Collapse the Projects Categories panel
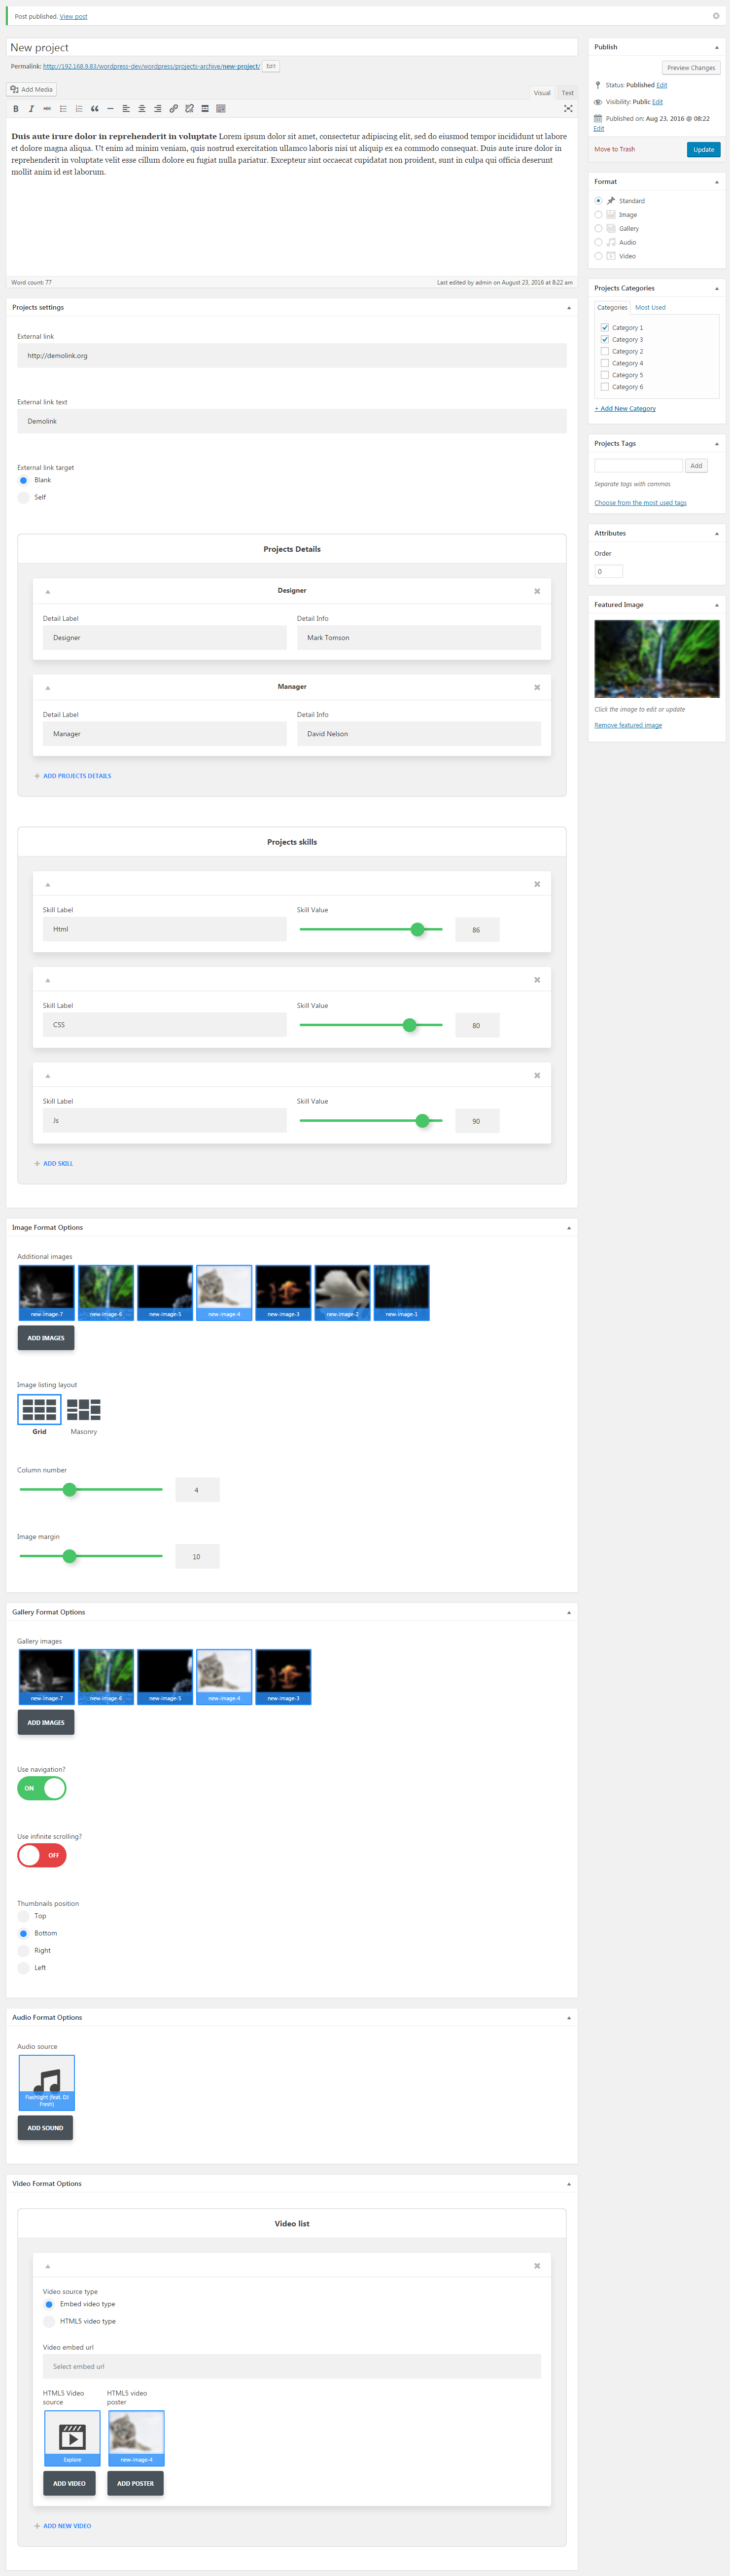The width and height of the screenshot is (730, 2576). (x=716, y=288)
